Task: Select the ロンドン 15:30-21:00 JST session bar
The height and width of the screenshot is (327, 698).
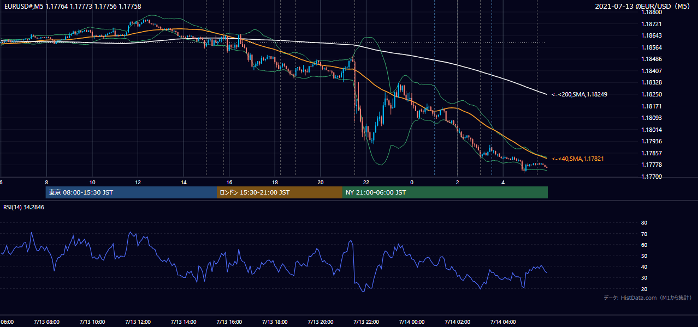Action: point(280,192)
